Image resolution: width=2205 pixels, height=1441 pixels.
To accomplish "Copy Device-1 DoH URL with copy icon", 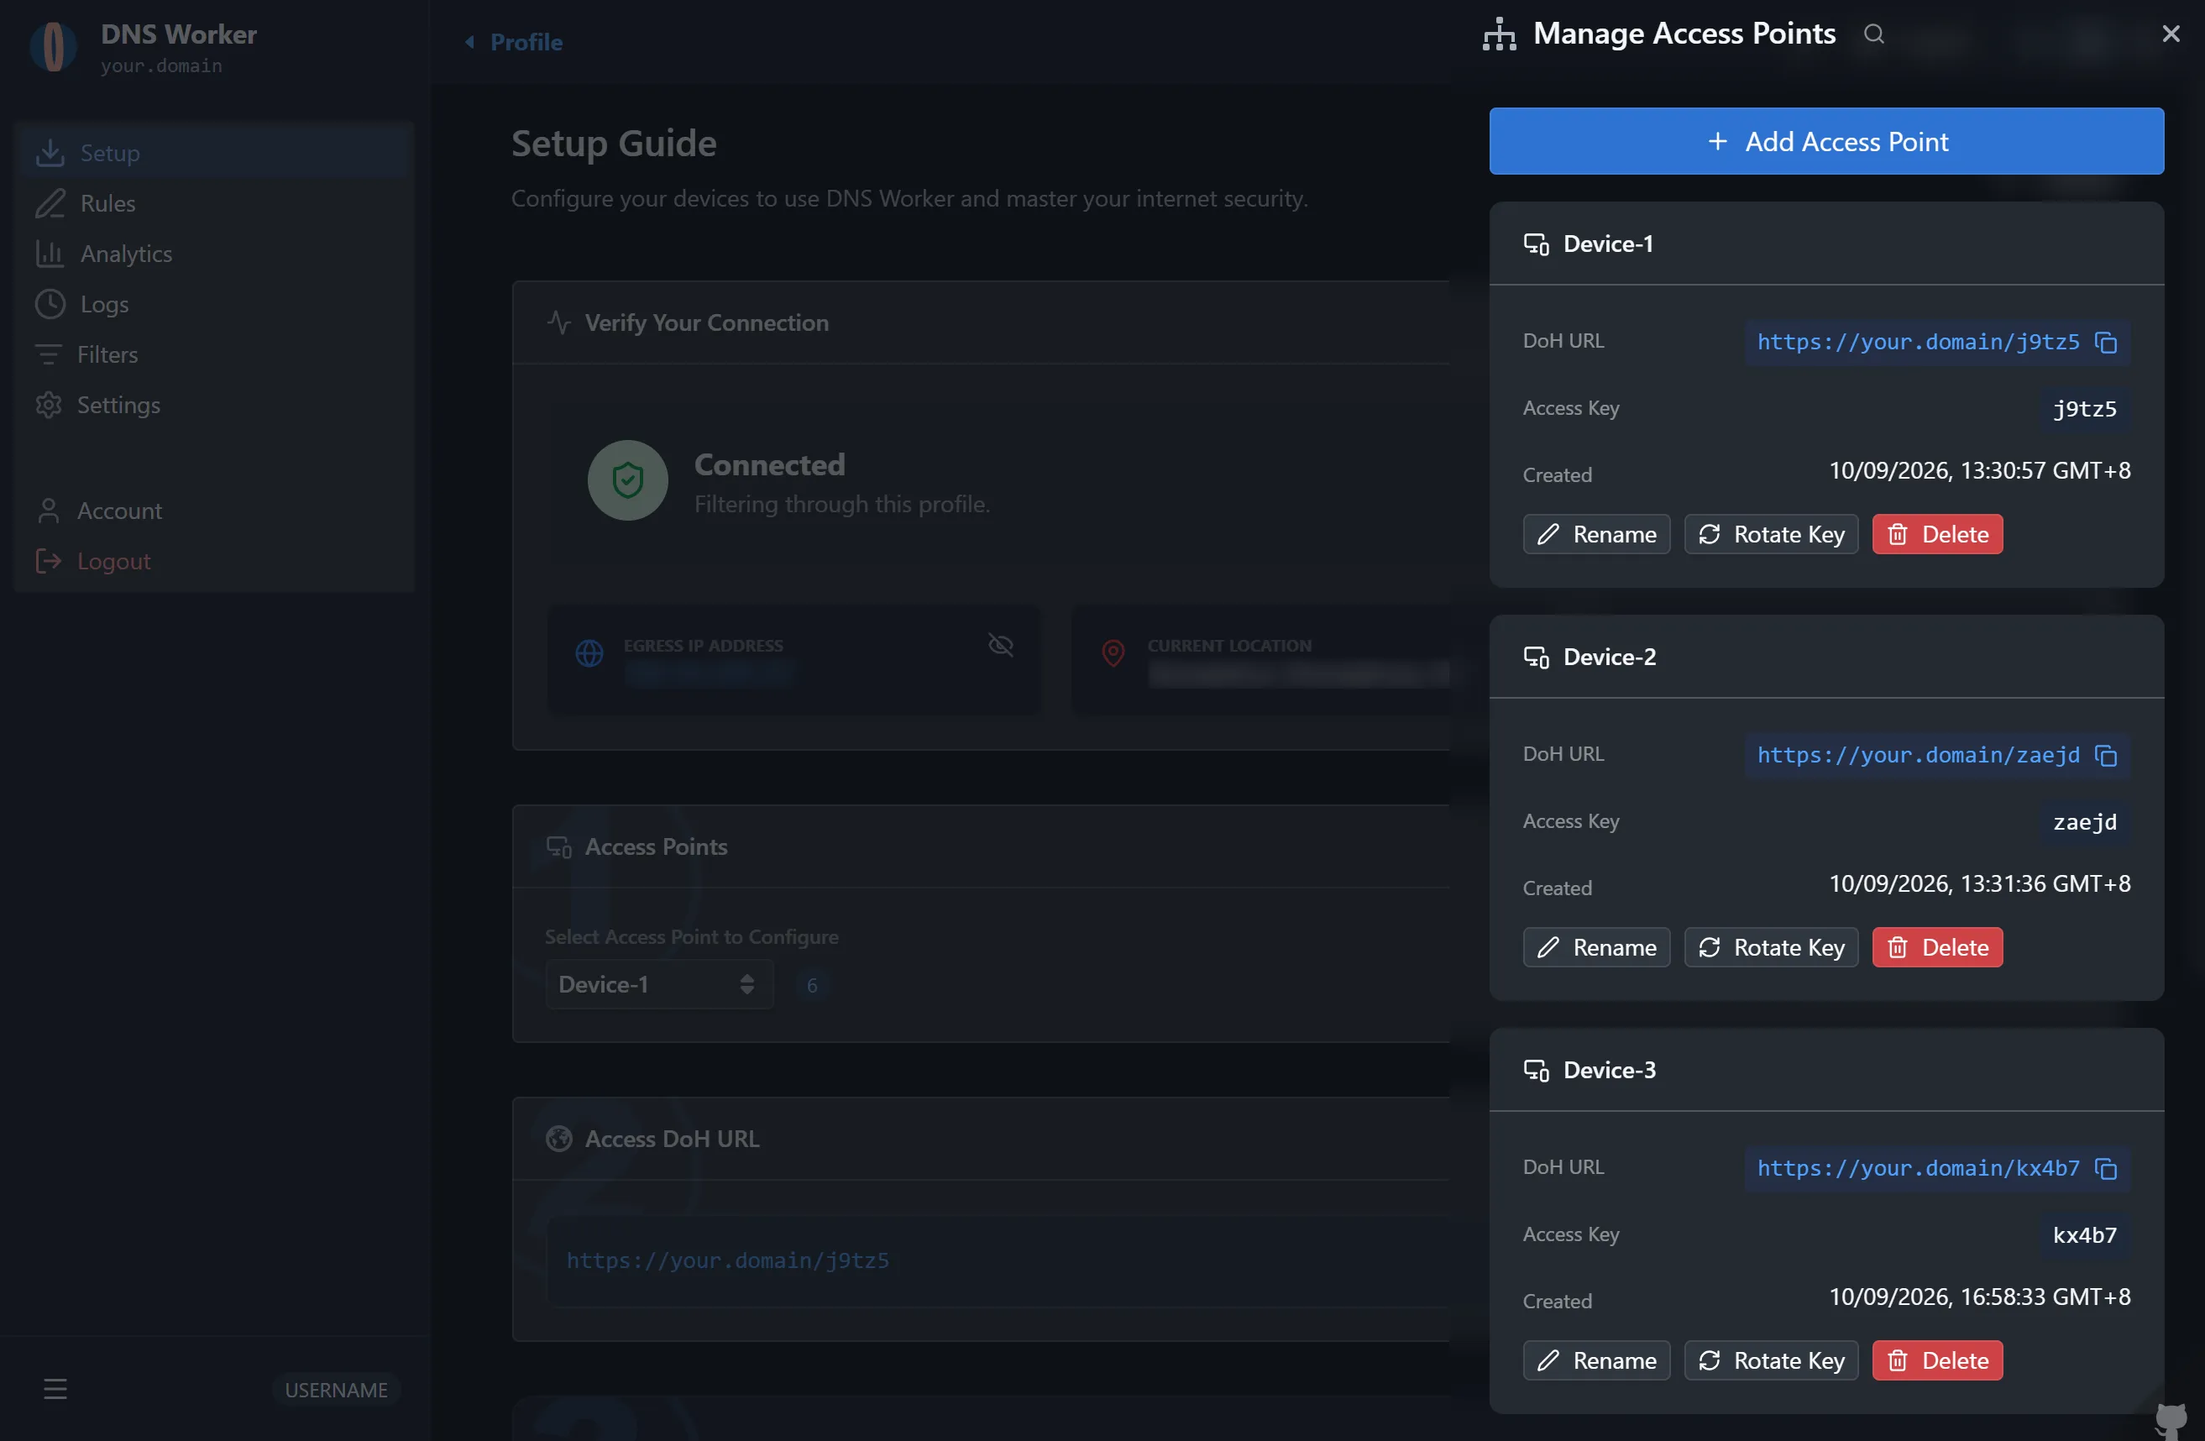I will (x=2105, y=343).
